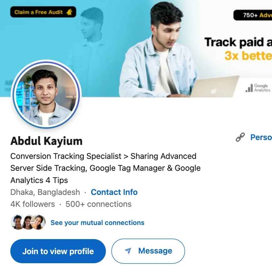Open the truncated Personal website link text
This screenshot has width=272, height=272.
(x=261, y=137)
